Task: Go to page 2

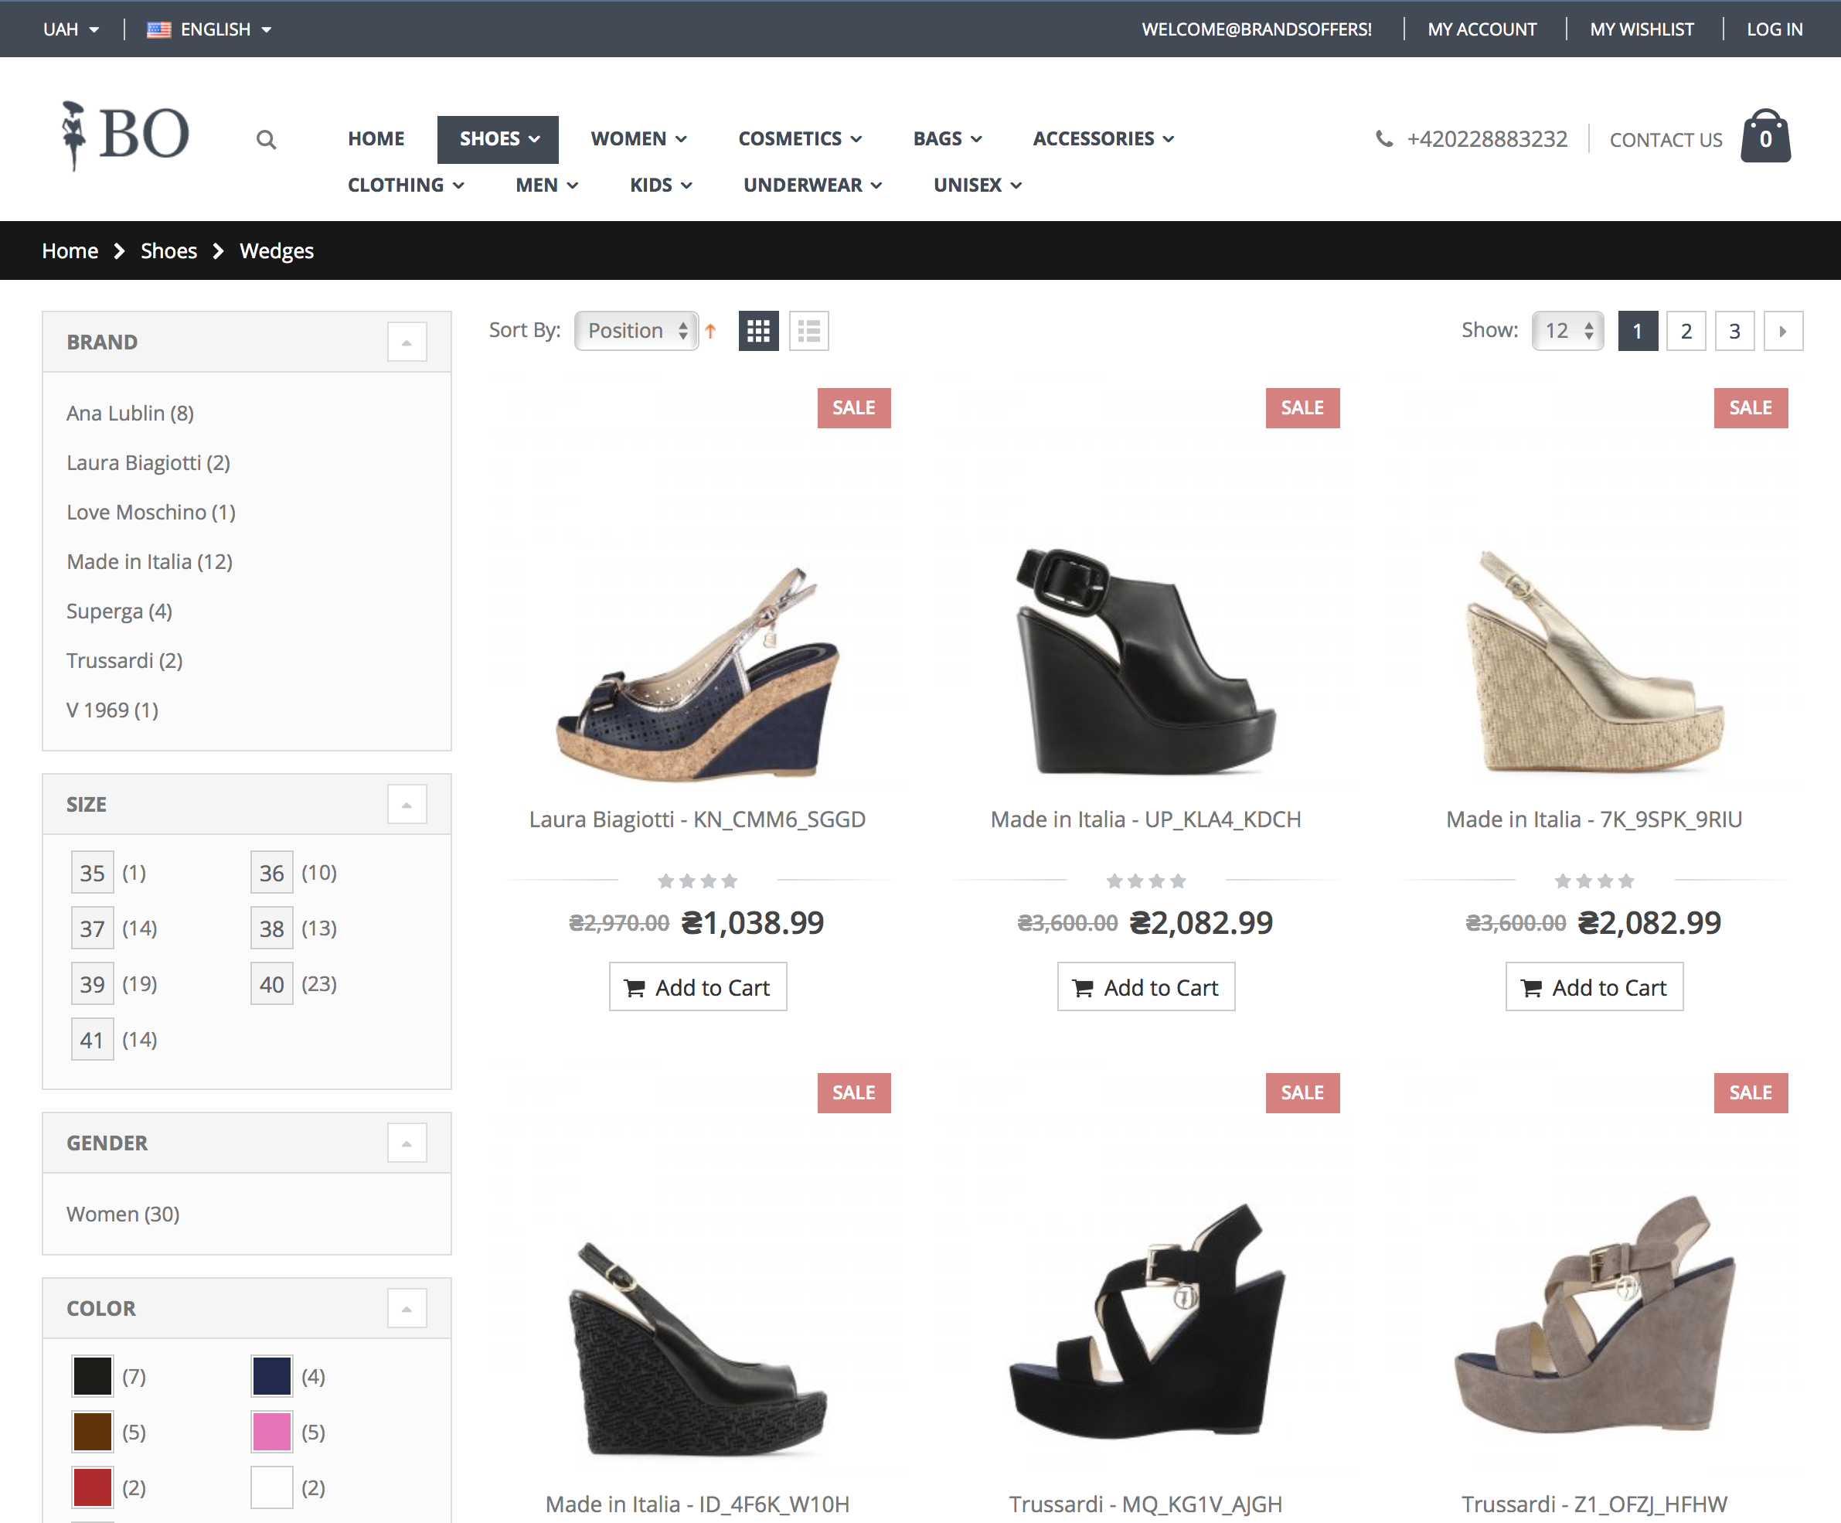Action: click(x=1686, y=332)
